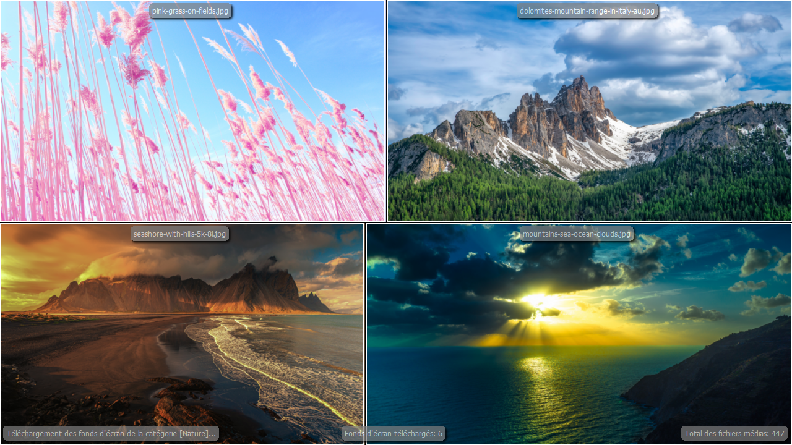This screenshot has width=792, height=445.
Task: Open the pink grass fields wallpaper thumbnail
Action: [x=192, y=111]
